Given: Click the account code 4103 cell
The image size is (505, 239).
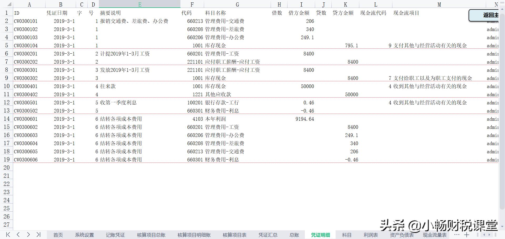Looking at the screenshot, I should pos(192,119).
